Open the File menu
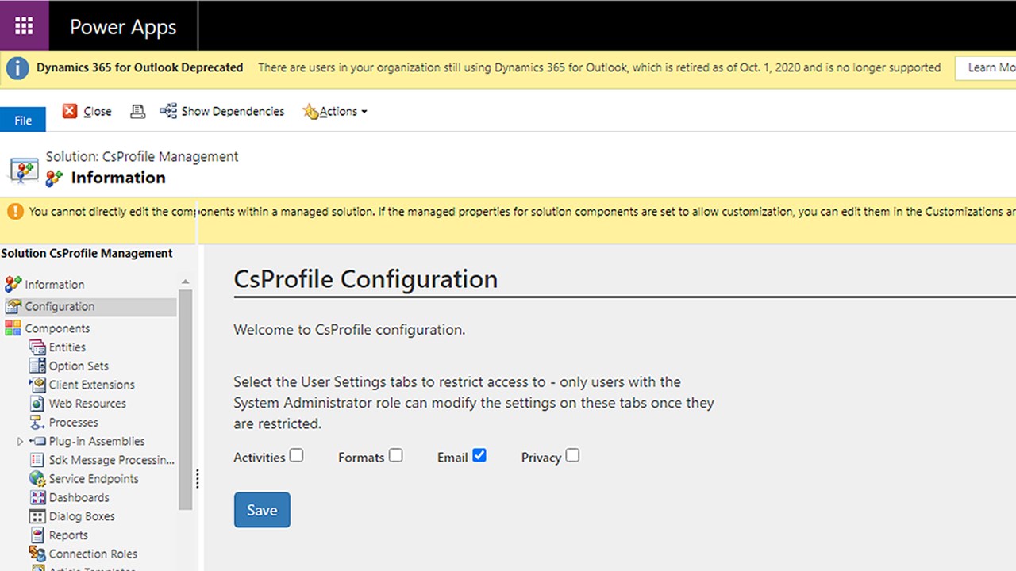The height and width of the screenshot is (571, 1016). pos(23,120)
